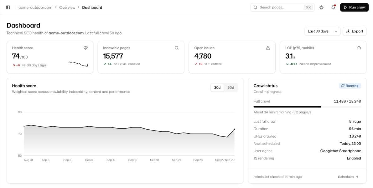Click the 'vs. 30 days ago' text
This screenshot has width=373, height=188.
pos(34,65)
